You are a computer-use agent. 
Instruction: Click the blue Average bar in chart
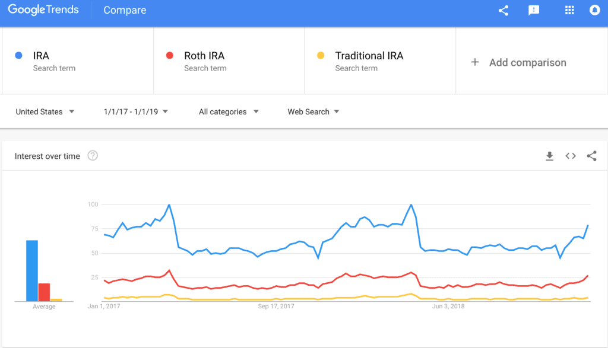coord(32,270)
